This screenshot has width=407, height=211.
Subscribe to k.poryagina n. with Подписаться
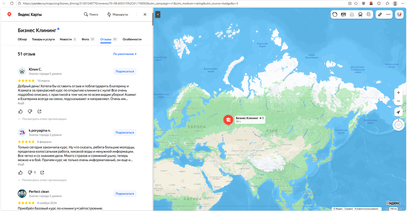pos(125,132)
